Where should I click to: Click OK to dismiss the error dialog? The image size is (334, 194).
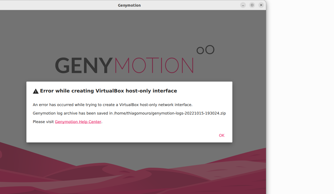click(x=222, y=136)
